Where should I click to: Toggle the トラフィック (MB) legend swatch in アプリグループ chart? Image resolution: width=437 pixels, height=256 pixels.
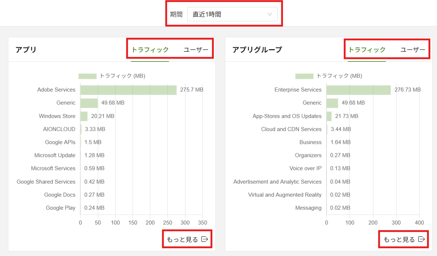click(304, 76)
